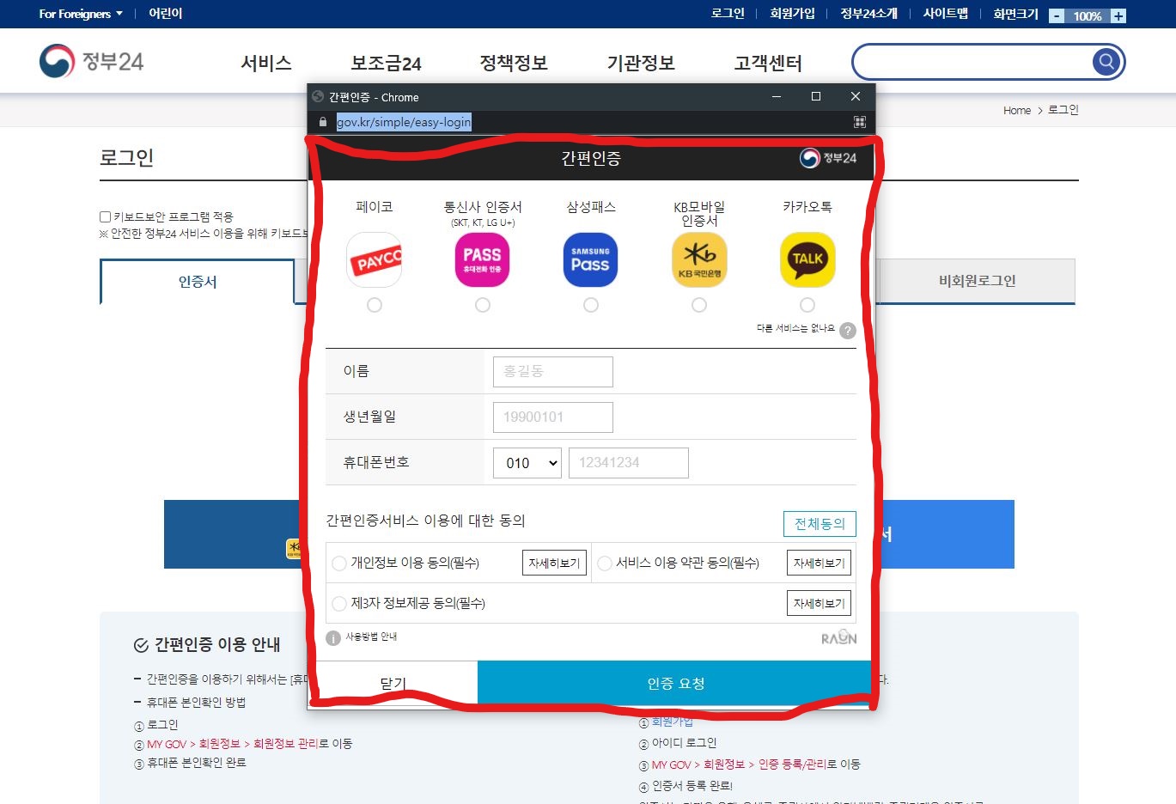Screen dimensions: 1176x804
Task: Open 자세히보기 for 제3자 정보제공 동의
Action: 819,604
